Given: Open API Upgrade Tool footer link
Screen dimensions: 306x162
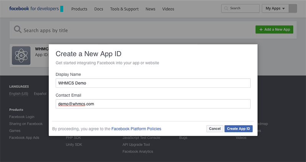Looking at the screenshot, I should (136, 145).
